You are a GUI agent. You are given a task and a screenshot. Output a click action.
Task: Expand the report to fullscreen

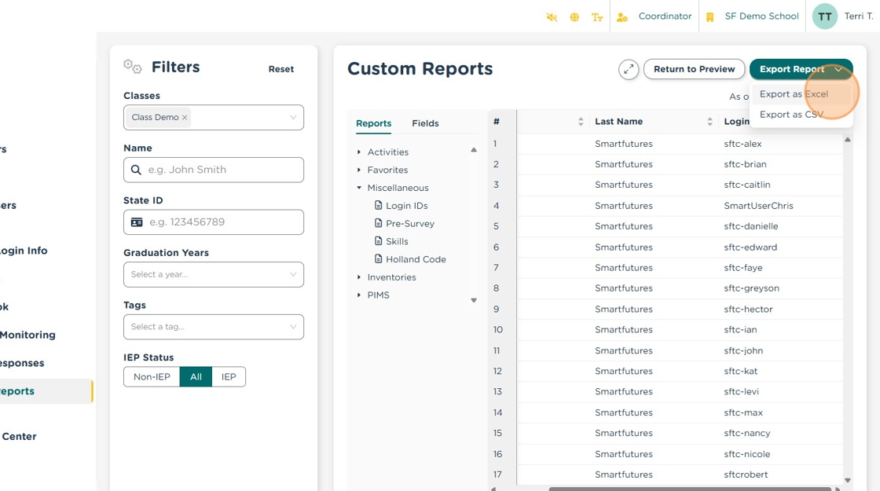point(629,69)
